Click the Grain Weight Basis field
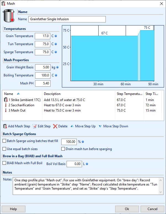 coord(43,67)
